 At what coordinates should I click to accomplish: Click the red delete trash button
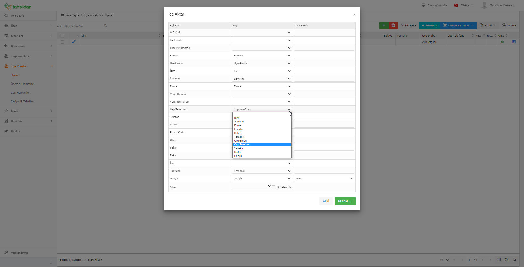point(393,25)
